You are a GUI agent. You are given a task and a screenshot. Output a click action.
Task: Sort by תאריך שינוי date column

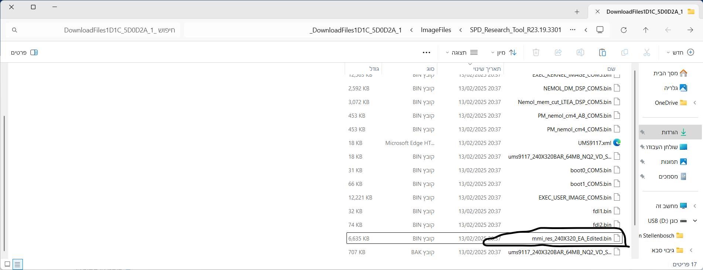[487, 69]
